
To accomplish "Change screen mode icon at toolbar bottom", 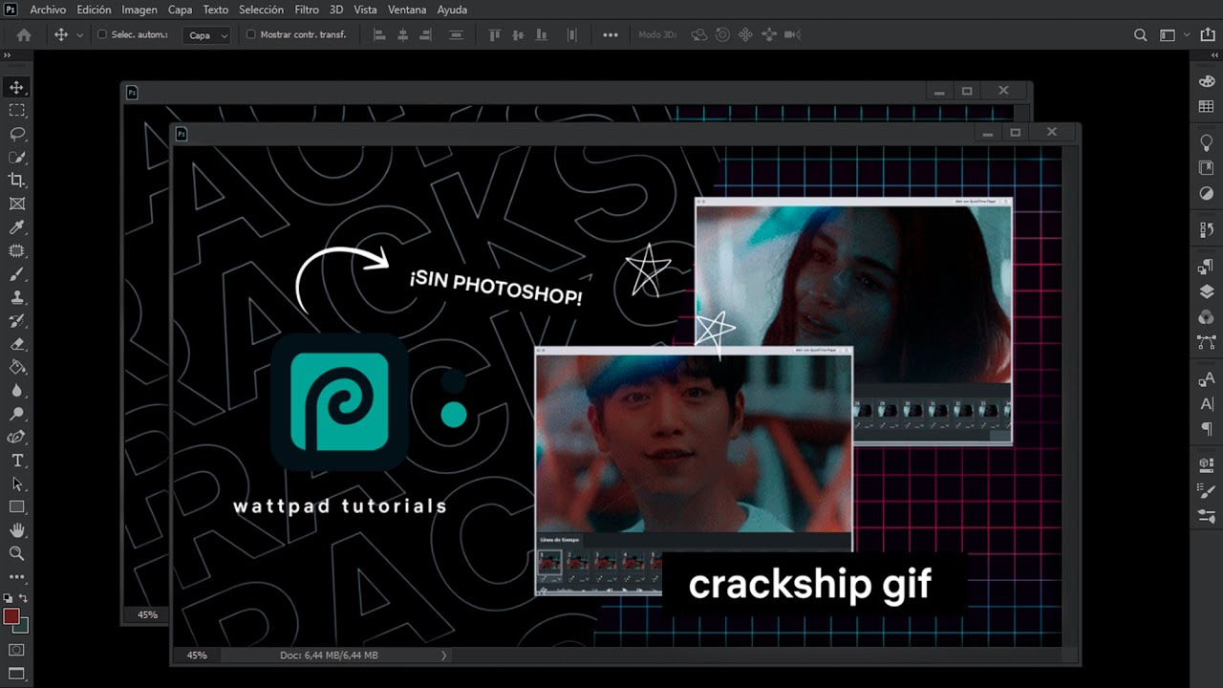I will [x=16, y=675].
